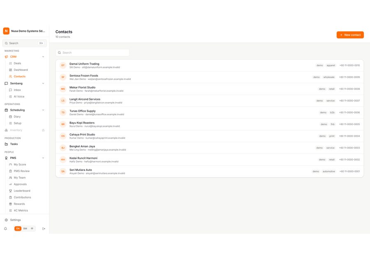Viewport: 370px width, 259px height.
Task: Click the apparel tag on Damai Uniform
Action: tap(331, 65)
